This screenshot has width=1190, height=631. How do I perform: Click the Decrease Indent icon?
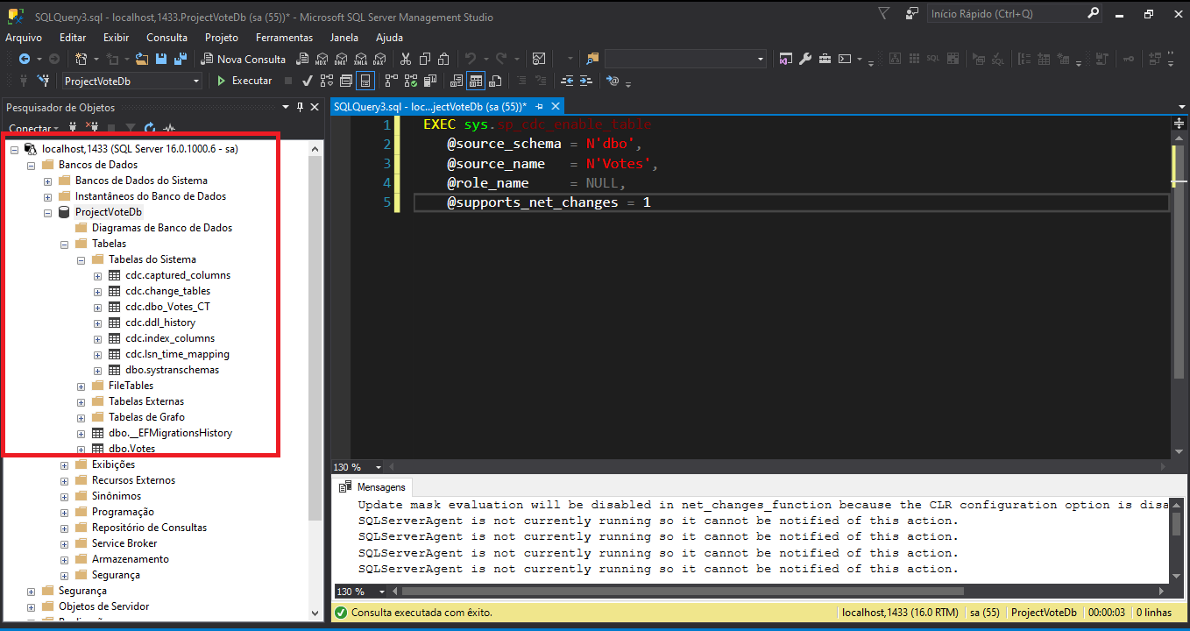566,81
